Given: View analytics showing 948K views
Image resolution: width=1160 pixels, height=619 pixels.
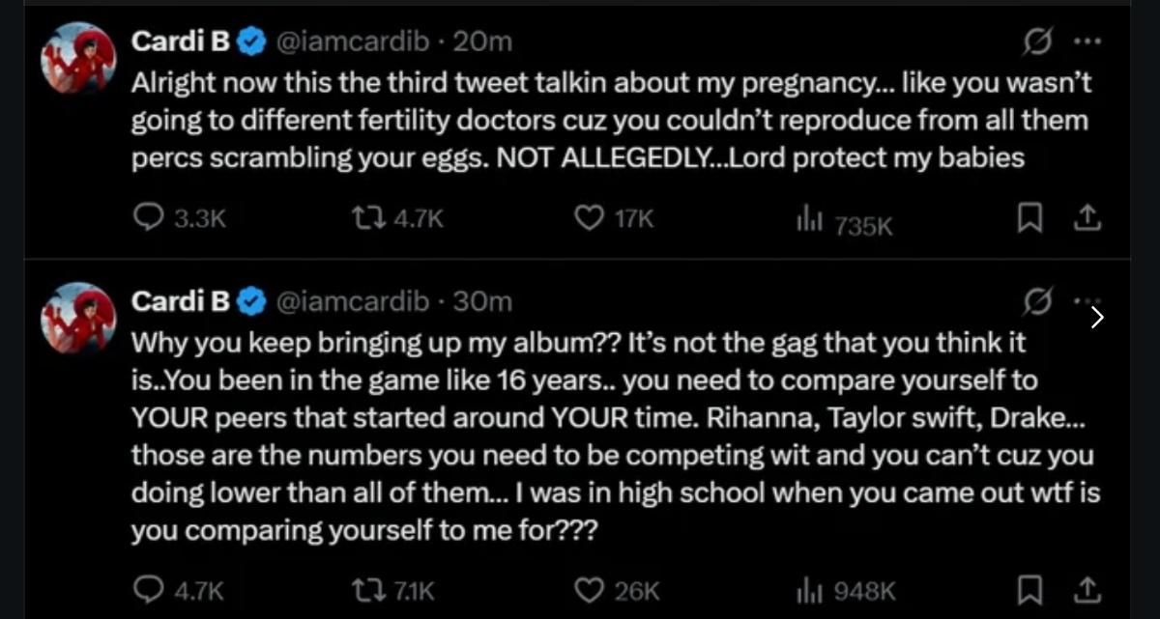Looking at the screenshot, I should click(x=807, y=589).
